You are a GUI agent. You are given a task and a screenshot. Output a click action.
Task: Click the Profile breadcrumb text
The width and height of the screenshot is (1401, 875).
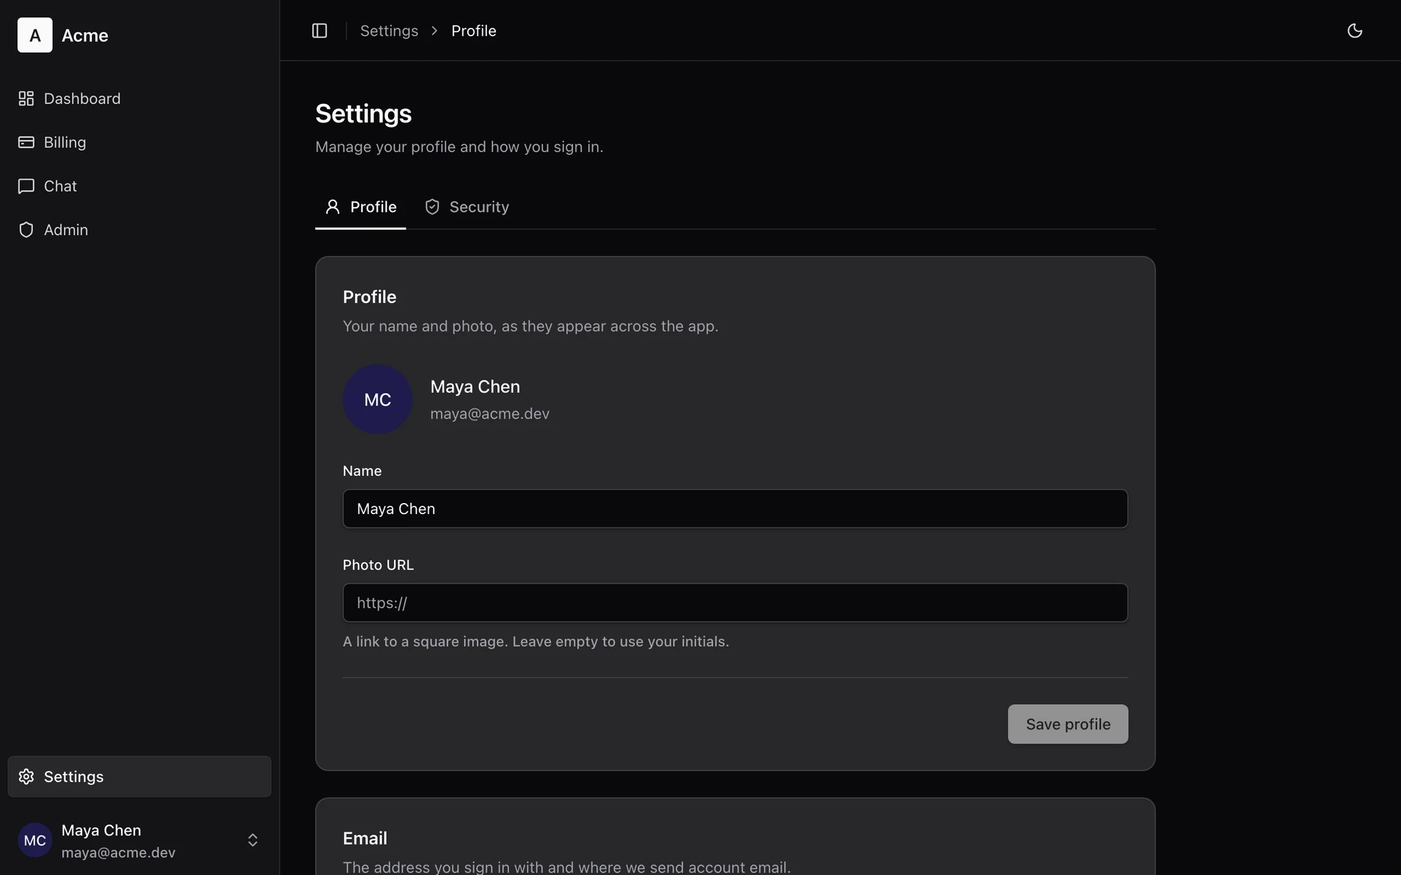(473, 31)
